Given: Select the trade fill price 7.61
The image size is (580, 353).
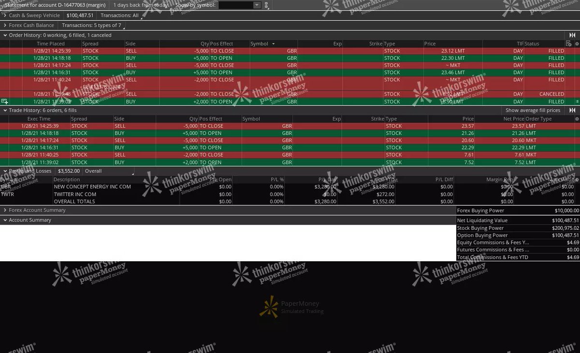Looking at the screenshot, I should 469,155.
